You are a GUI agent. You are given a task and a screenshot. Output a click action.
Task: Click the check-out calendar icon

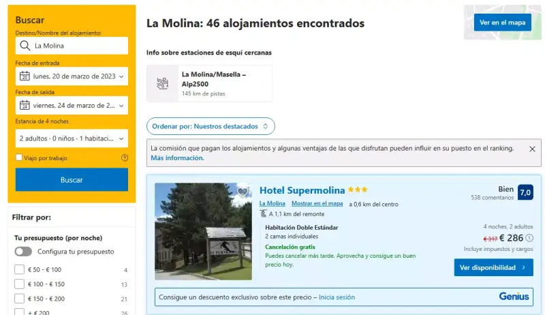tap(25, 106)
